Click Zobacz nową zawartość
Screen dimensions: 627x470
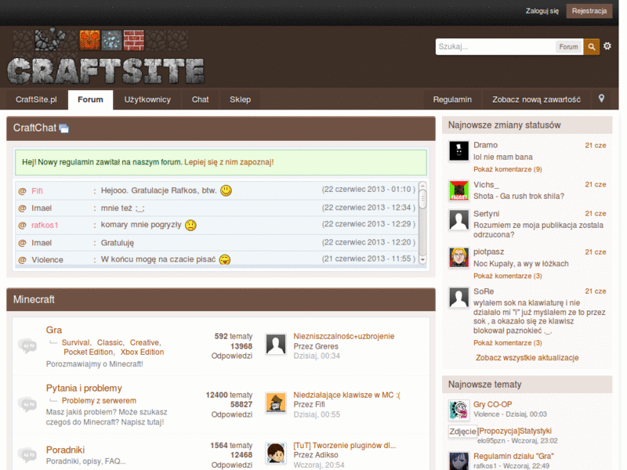point(536,99)
